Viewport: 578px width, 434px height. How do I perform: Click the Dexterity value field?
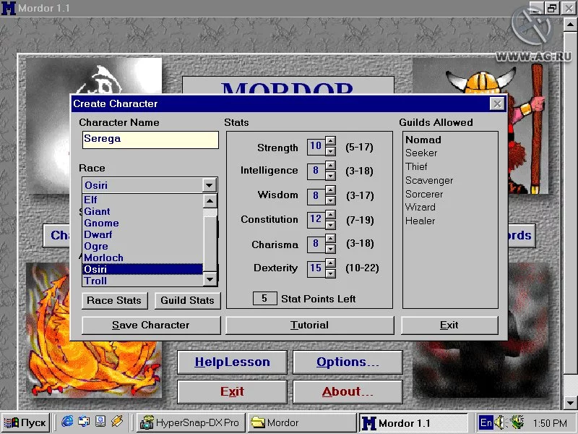point(316,268)
